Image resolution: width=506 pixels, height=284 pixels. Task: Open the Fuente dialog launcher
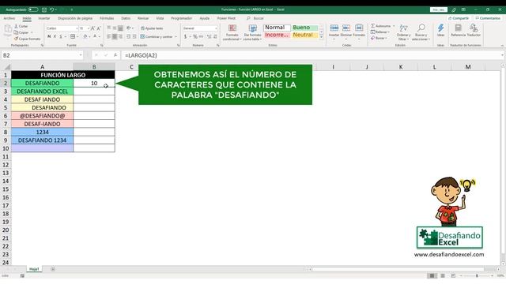click(102, 46)
